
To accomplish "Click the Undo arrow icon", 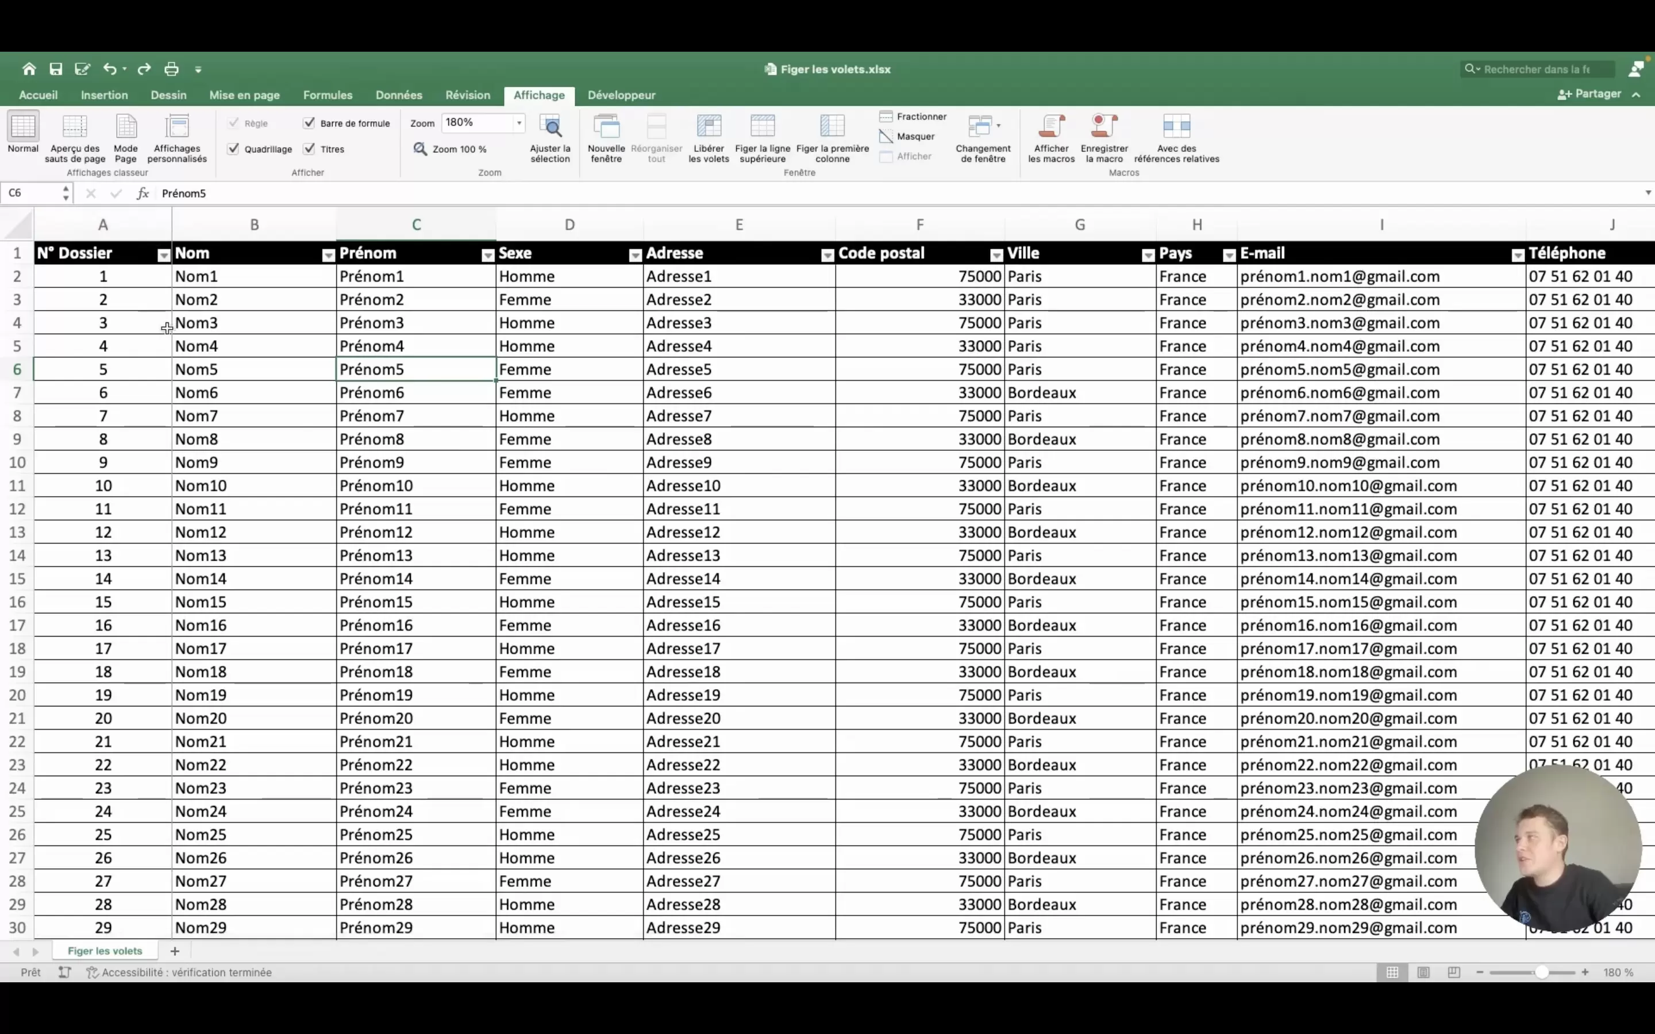I will click(109, 69).
